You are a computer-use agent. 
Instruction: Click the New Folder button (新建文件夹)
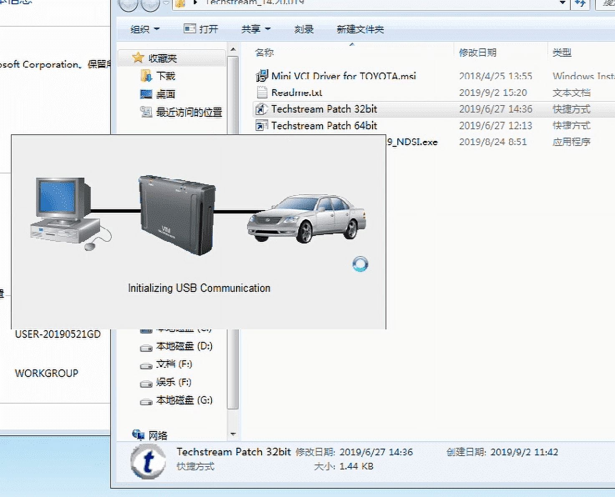click(x=360, y=29)
